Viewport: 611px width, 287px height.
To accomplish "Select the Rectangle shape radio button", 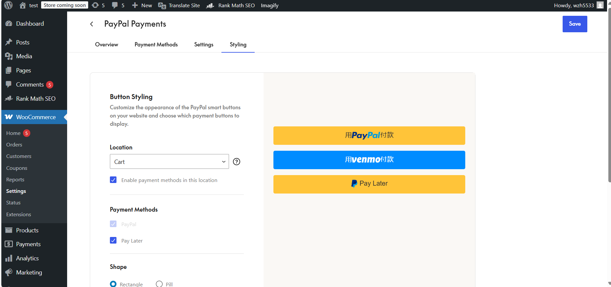I will [x=113, y=284].
